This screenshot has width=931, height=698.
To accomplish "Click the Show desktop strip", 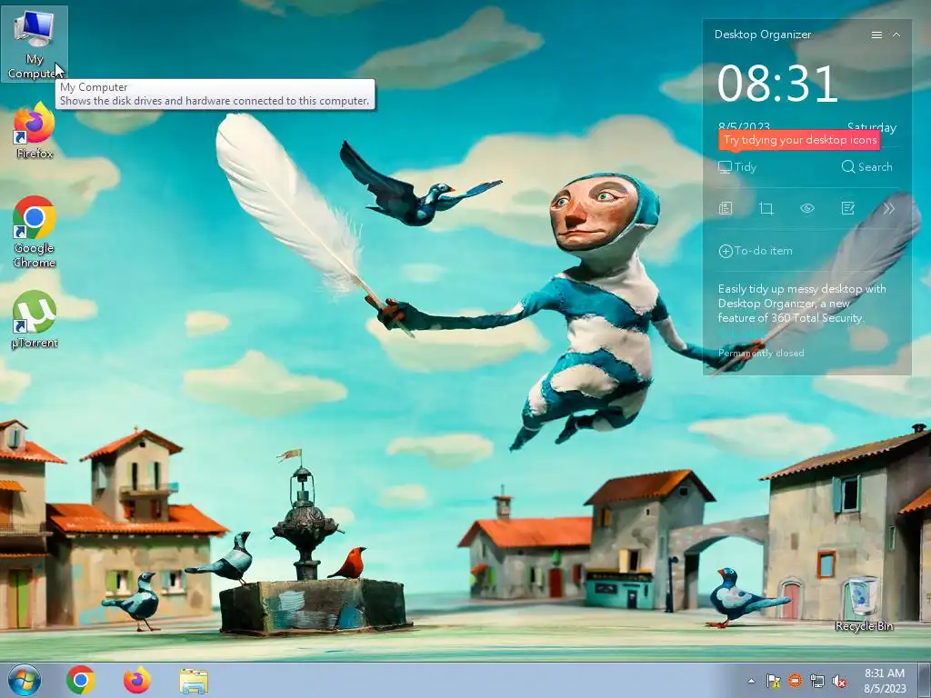I will (x=925, y=680).
